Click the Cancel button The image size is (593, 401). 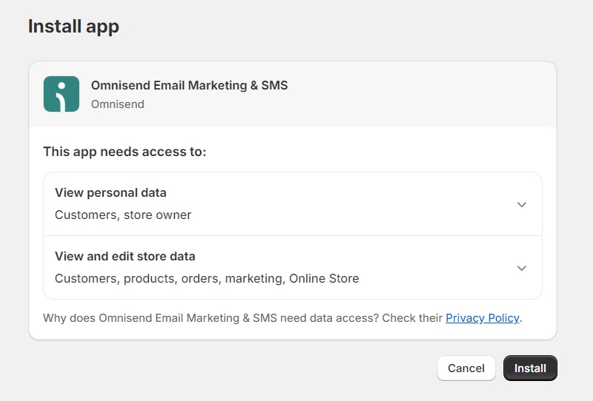click(466, 368)
